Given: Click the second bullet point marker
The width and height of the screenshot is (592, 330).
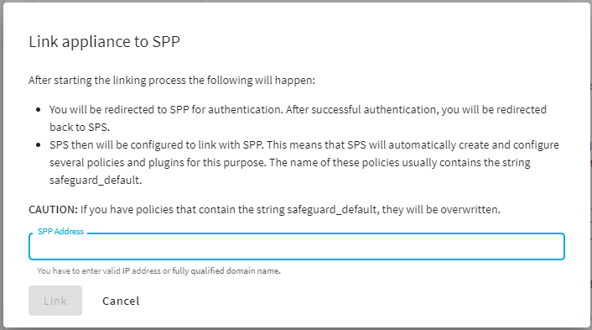Looking at the screenshot, I should [38, 145].
